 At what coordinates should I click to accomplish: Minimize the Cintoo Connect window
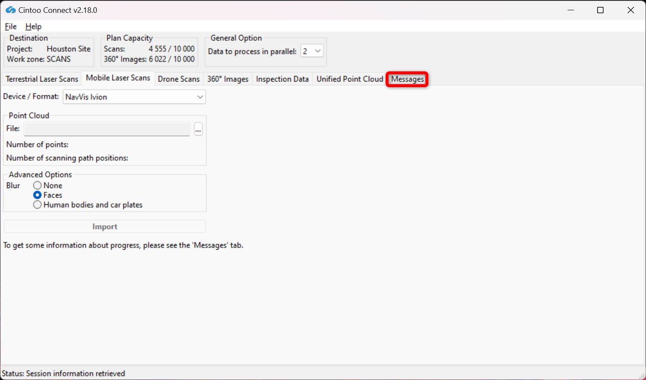[571, 10]
